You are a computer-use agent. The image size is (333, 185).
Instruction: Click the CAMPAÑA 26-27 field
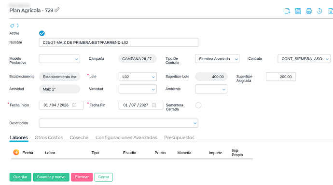tap(138, 59)
